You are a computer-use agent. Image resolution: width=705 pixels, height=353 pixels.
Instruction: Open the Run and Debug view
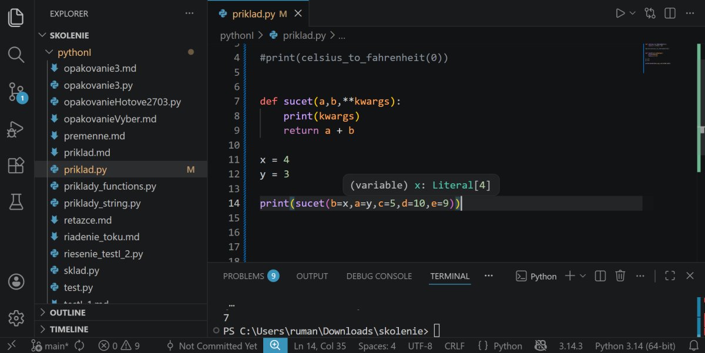coord(16,129)
